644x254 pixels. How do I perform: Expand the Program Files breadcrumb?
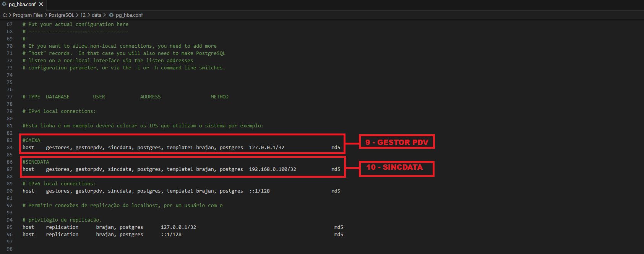pos(28,15)
